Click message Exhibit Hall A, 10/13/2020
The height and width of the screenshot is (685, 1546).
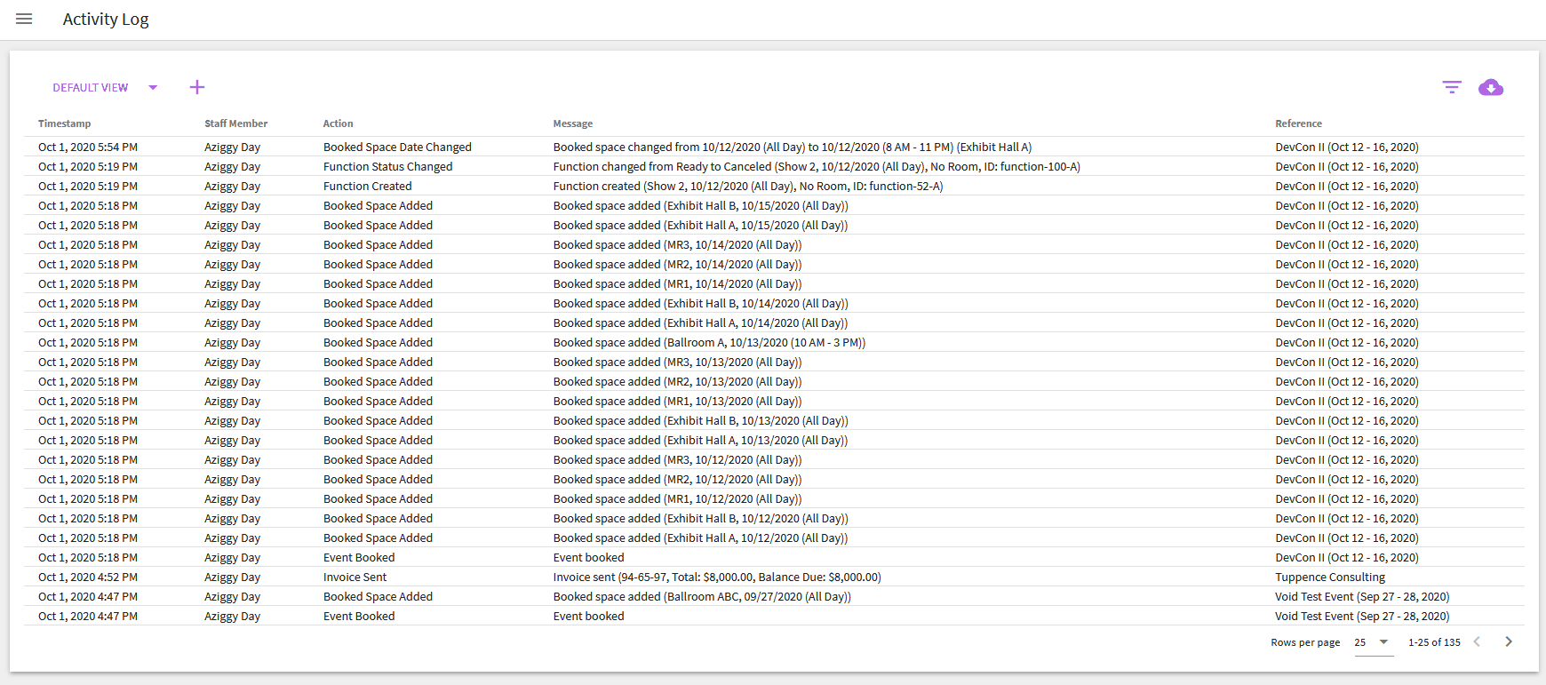pyautogui.click(x=701, y=440)
